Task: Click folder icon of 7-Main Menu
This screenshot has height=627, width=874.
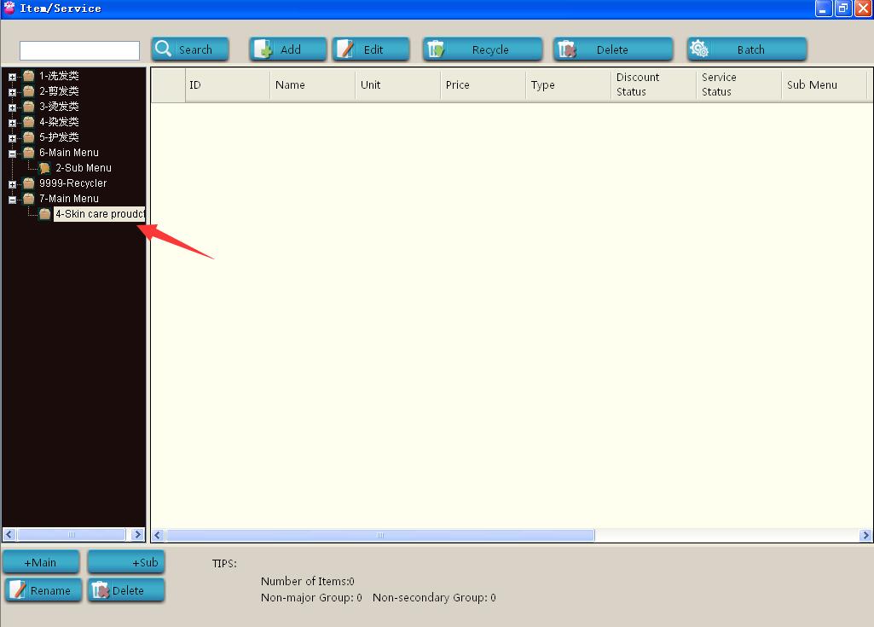Action: (x=29, y=199)
